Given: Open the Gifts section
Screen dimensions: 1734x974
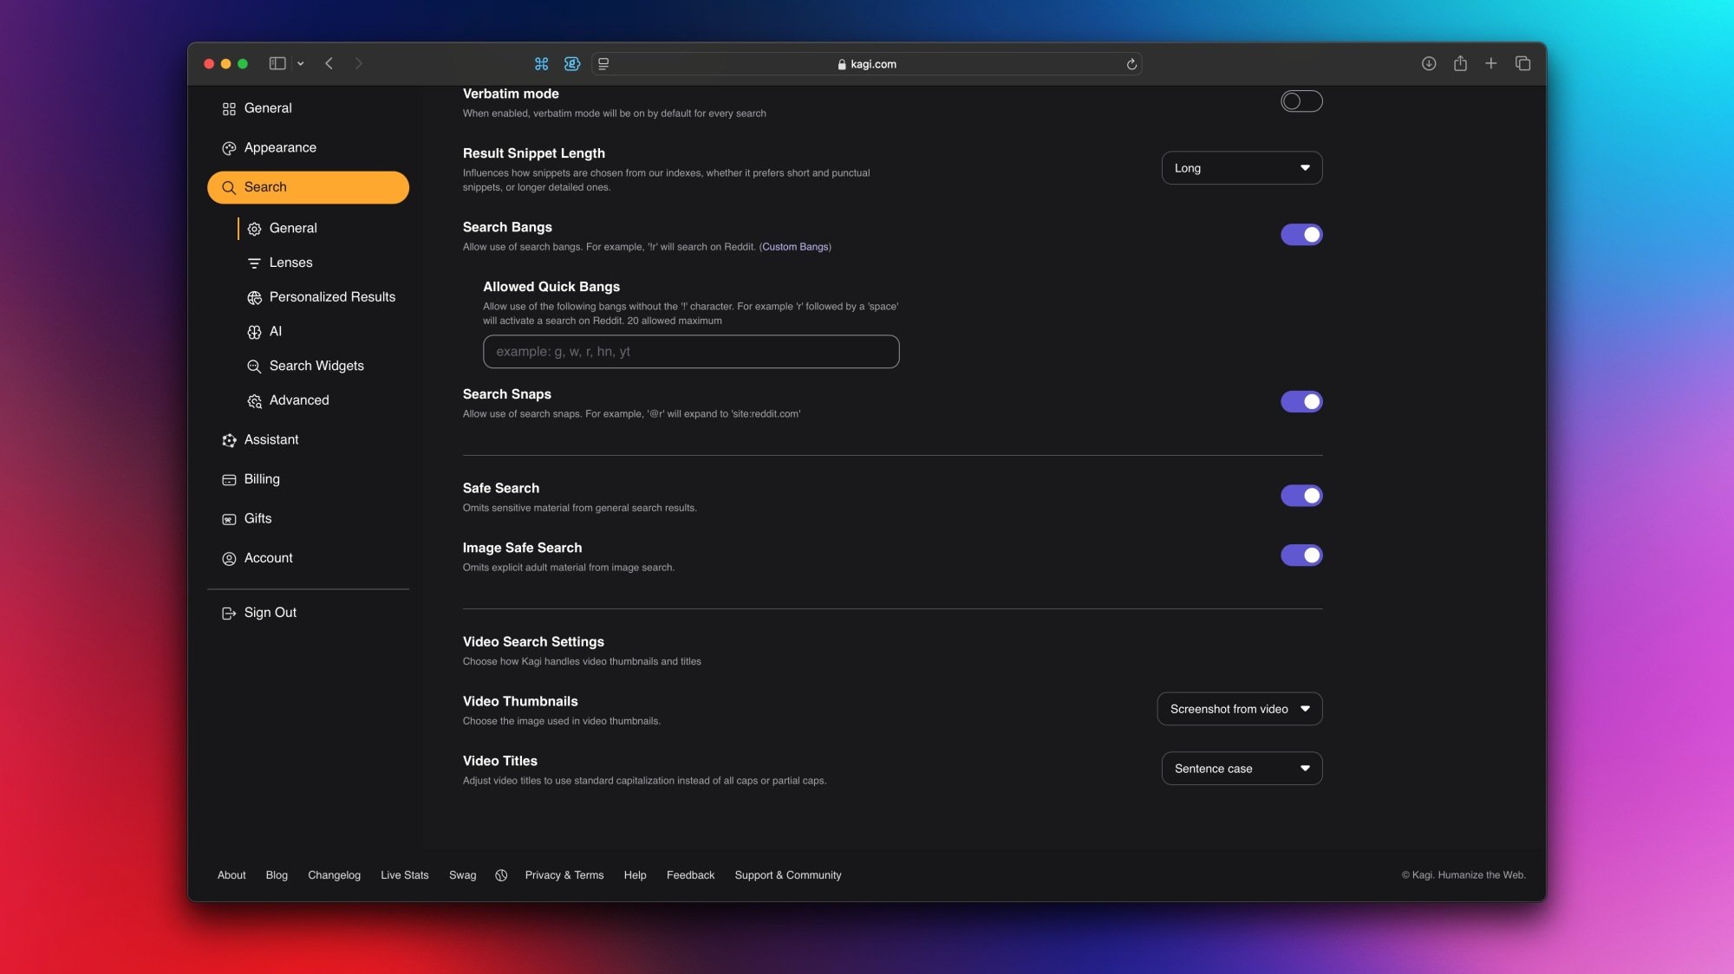Looking at the screenshot, I should pos(308,519).
